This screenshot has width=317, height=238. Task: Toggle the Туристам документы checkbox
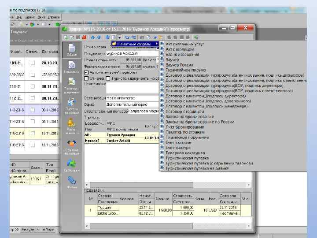[x=108, y=78]
